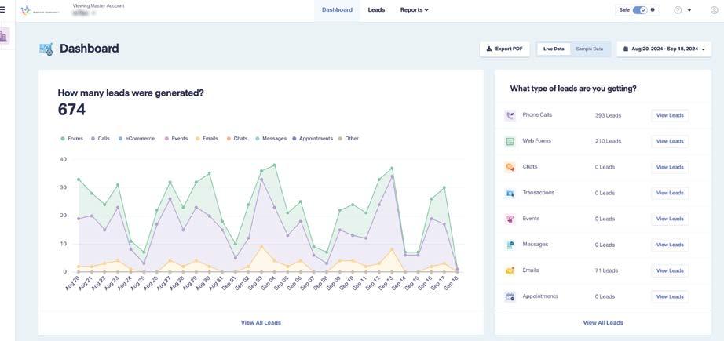The width and height of the screenshot is (724, 341).
Task: Click the Transactions lead type icon
Action: point(510,193)
